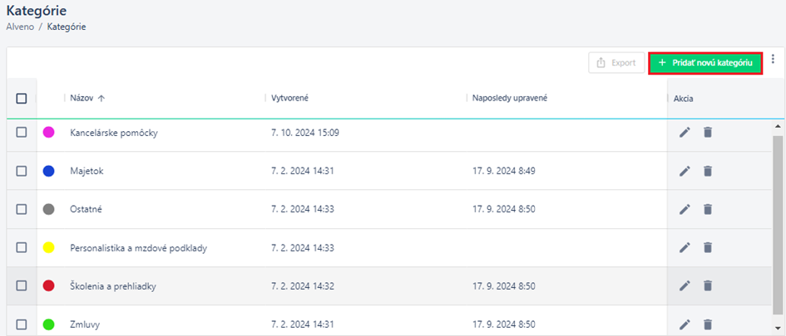Check the Ostatné row checkbox
This screenshot has width=786, height=336.
click(x=22, y=209)
